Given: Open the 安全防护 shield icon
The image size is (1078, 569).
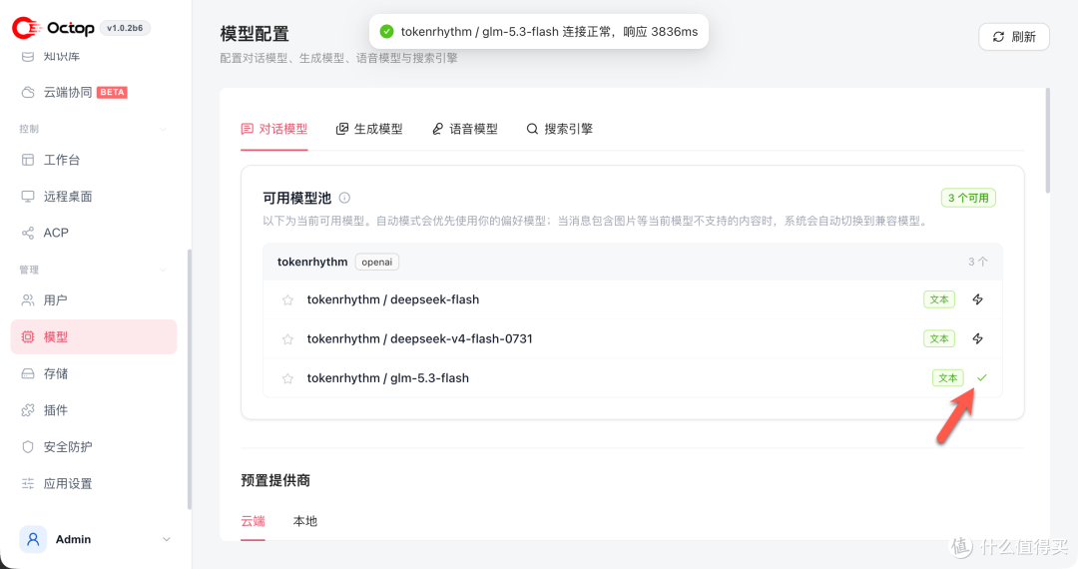Looking at the screenshot, I should [x=28, y=446].
